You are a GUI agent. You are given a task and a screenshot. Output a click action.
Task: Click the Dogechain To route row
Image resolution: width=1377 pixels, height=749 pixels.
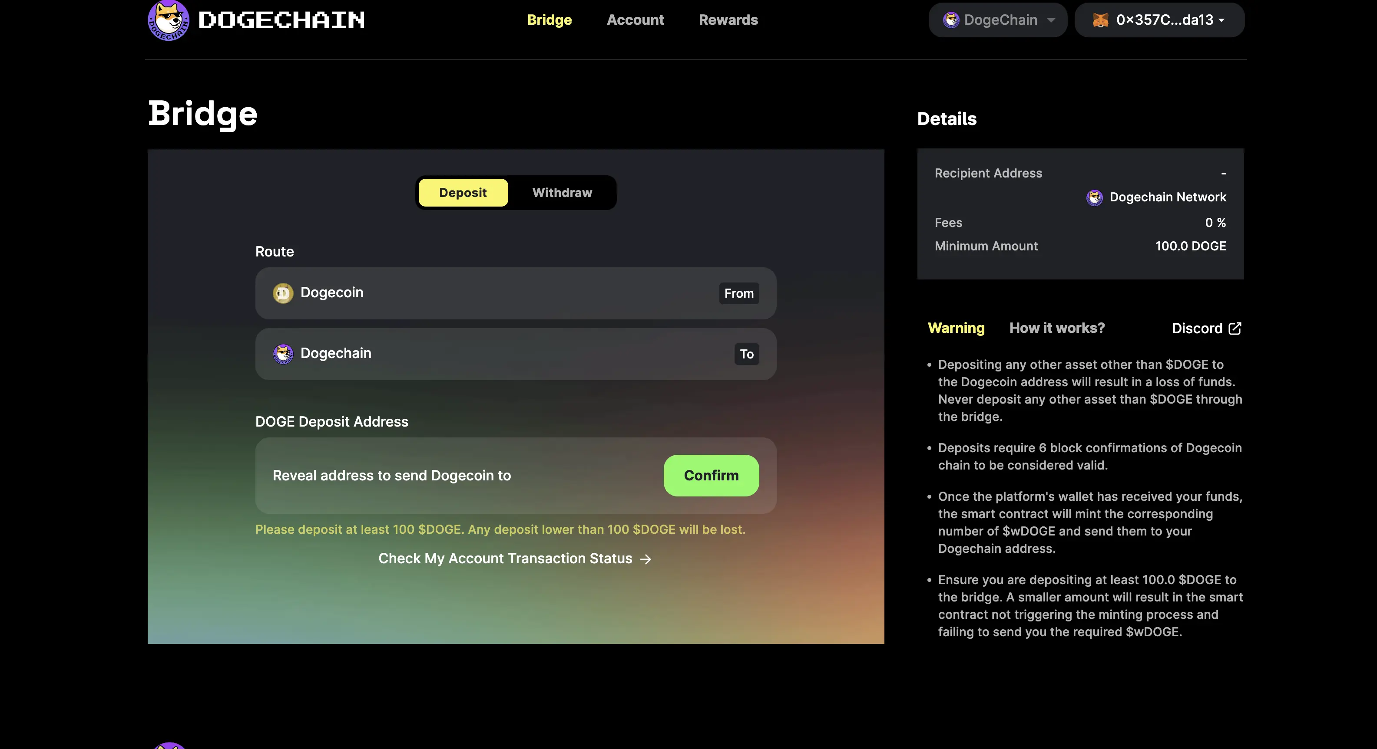pyautogui.click(x=516, y=354)
